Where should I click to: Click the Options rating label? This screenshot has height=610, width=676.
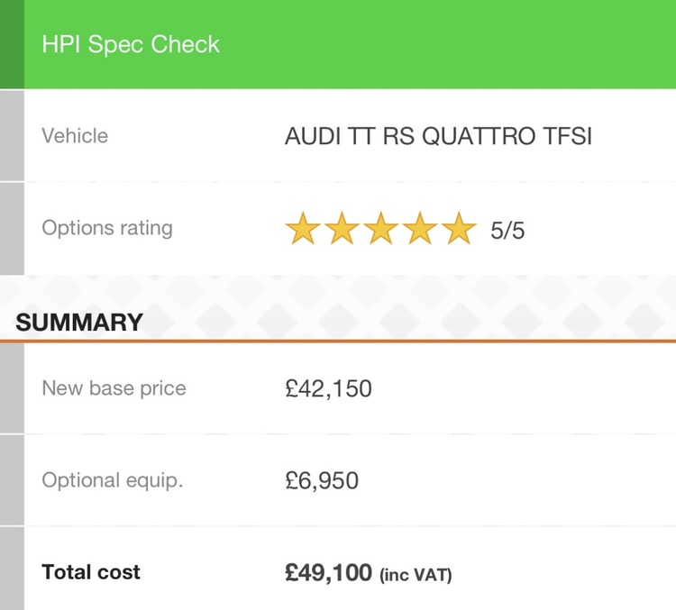pyautogui.click(x=107, y=228)
